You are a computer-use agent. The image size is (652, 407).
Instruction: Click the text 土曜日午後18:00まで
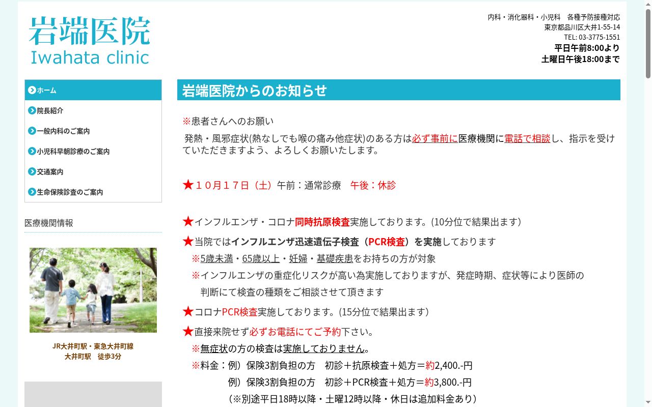pyautogui.click(x=581, y=59)
